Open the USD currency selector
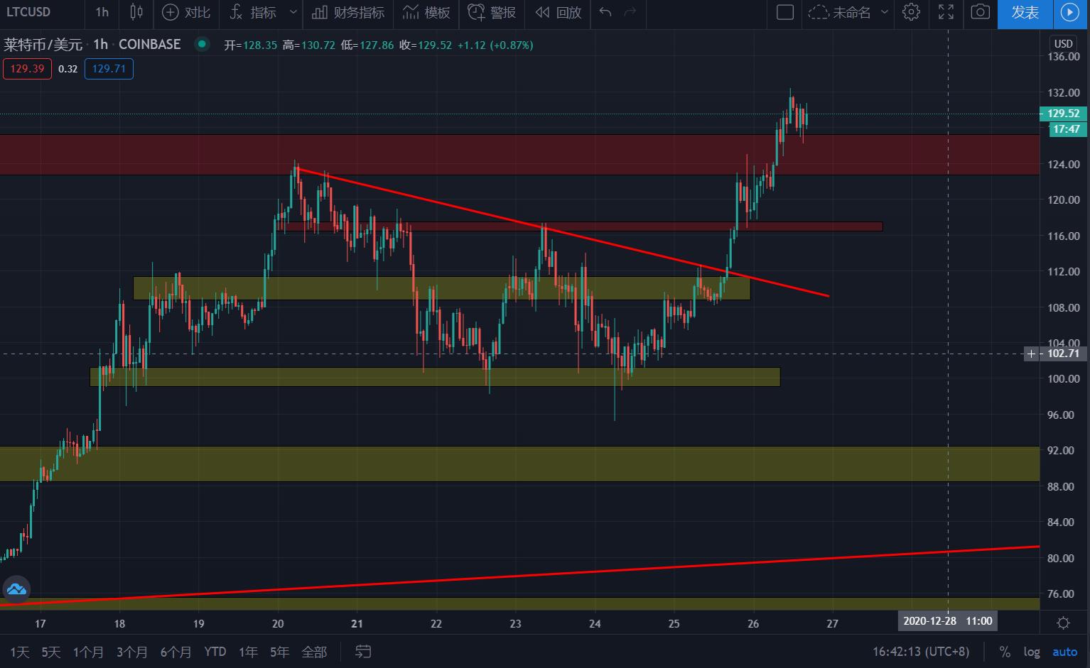The width and height of the screenshot is (1090, 668). click(1063, 43)
